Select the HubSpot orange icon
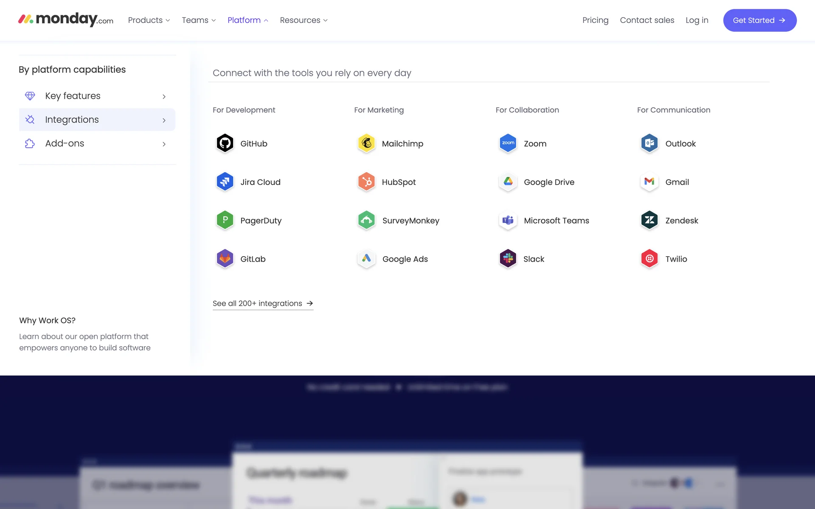Viewport: 815px width, 509px height. click(x=366, y=182)
